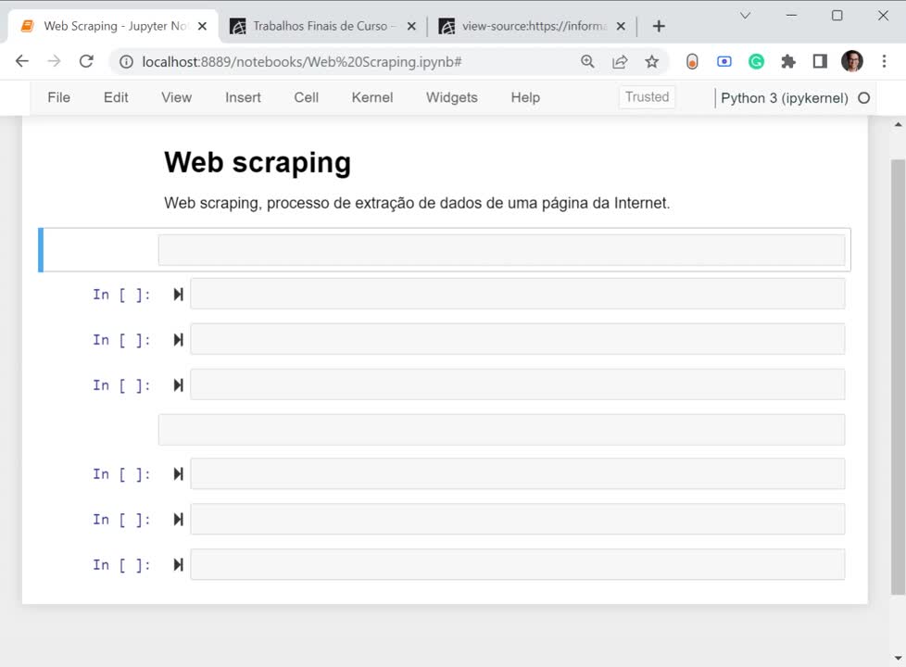Open the browser zoom magnifier icon
This screenshot has height=667, width=906.
(587, 61)
